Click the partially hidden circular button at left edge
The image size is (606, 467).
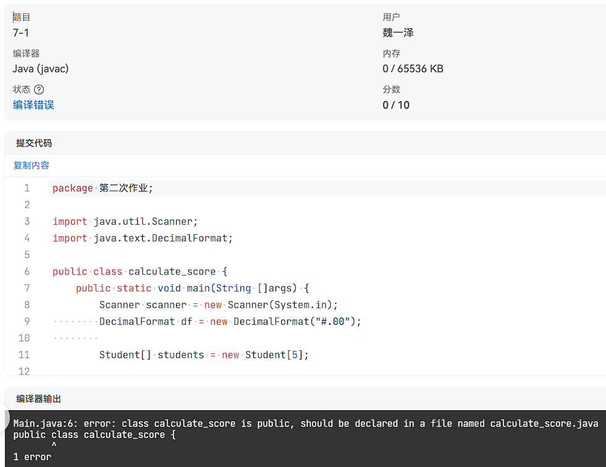[3, 421]
